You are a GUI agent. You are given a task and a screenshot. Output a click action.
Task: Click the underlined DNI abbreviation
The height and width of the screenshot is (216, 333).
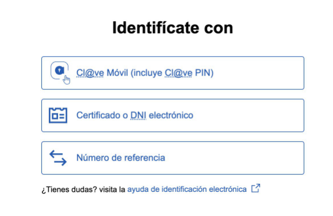pyautogui.click(x=138, y=115)
